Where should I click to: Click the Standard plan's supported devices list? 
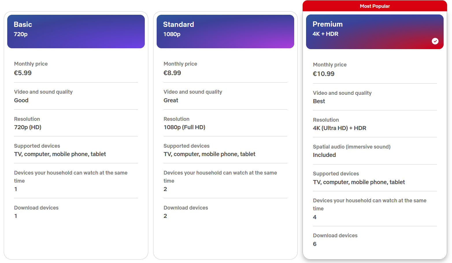click(209, 154)
